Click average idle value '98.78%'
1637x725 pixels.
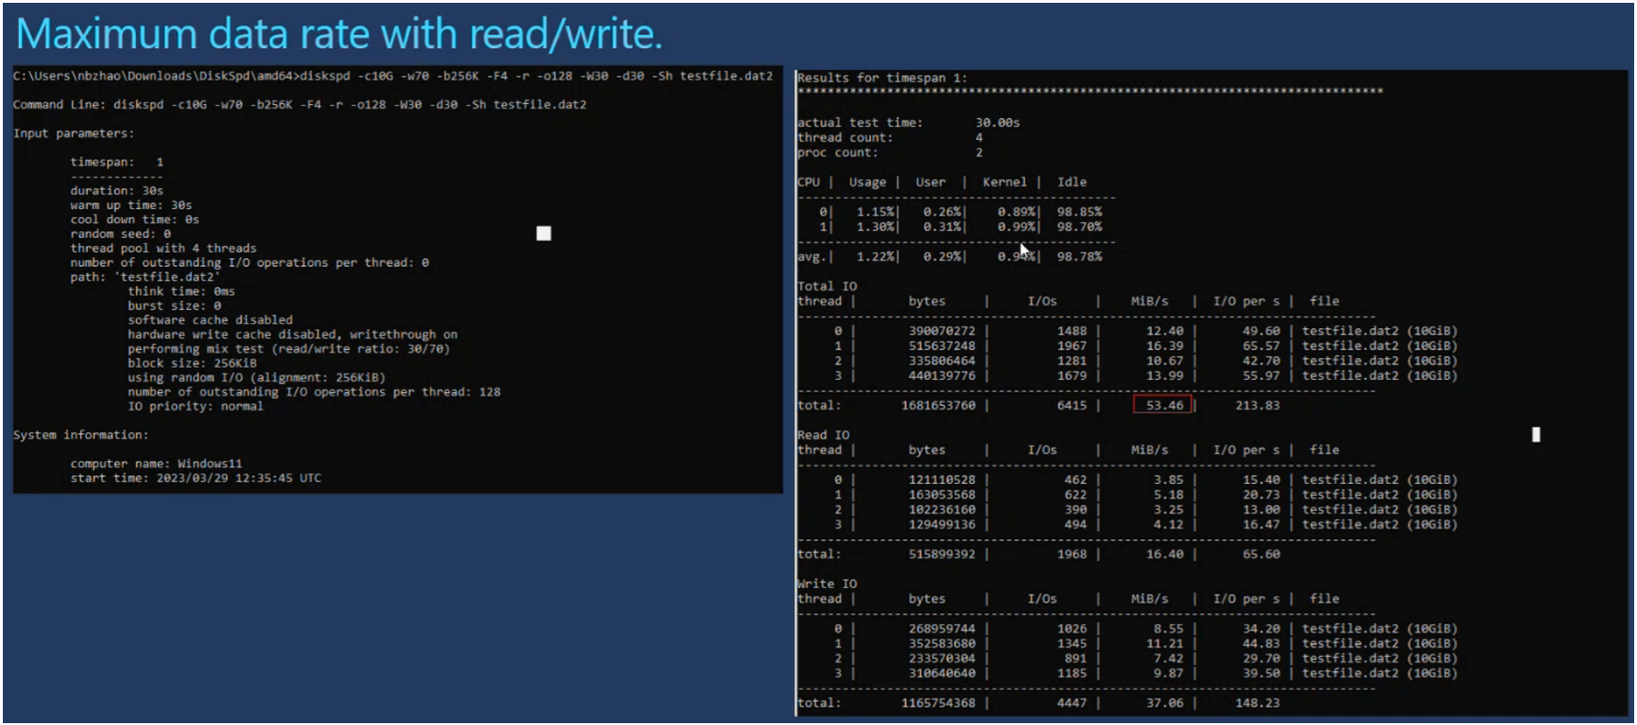click(1079, 257)
